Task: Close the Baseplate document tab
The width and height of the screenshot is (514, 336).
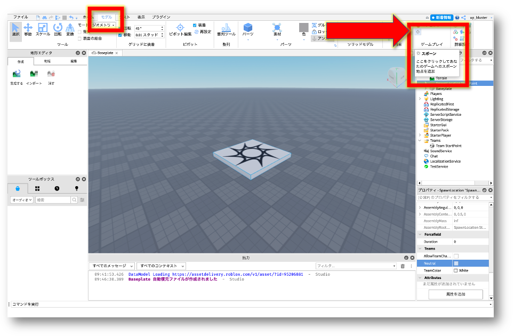Action: 117,53
